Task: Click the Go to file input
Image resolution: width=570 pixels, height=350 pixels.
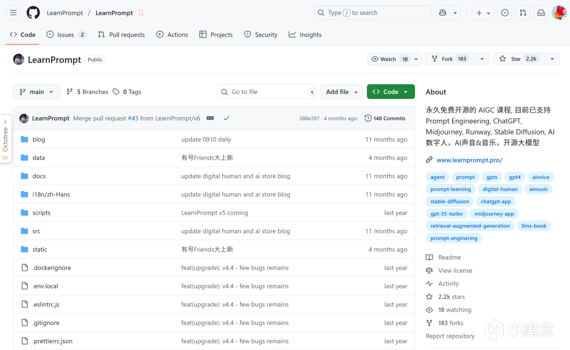Action: 267,92
